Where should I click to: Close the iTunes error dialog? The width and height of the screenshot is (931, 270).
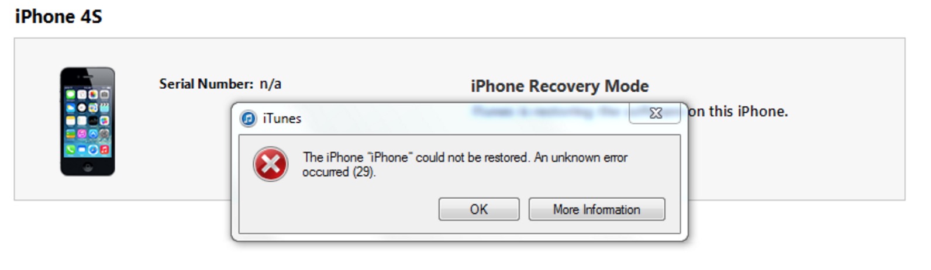point(655,113)
